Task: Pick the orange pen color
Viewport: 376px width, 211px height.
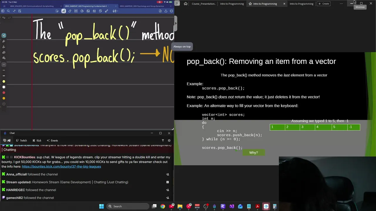Action: (x=4, y=98)
